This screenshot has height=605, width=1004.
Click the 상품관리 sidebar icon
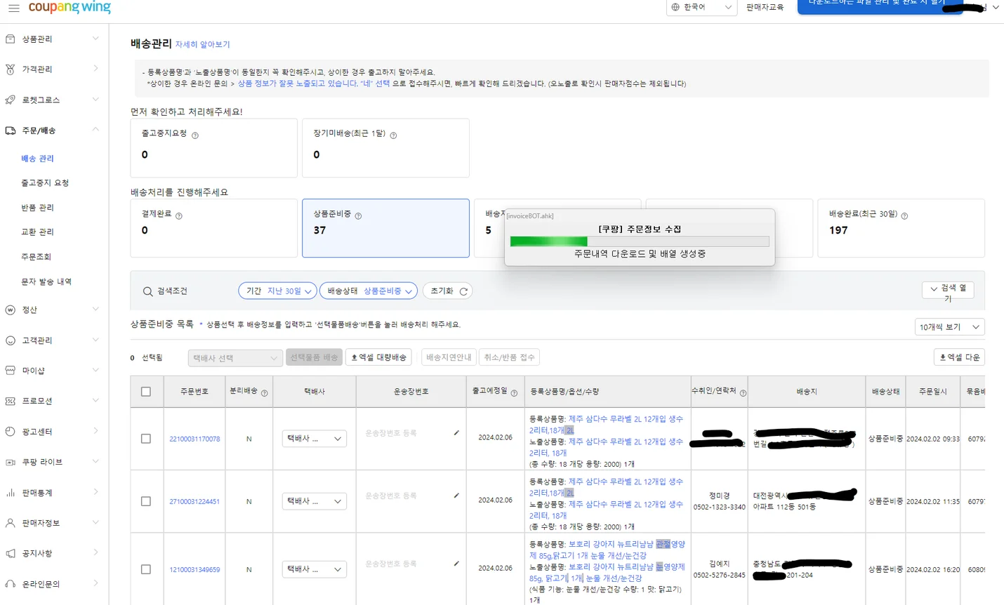pos(11,39)
